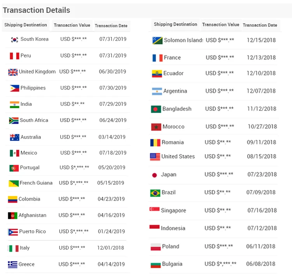This screenshot has width=292, height=275.
Task: Click the Peru flag icon
Action: click(x=14, y=56)
